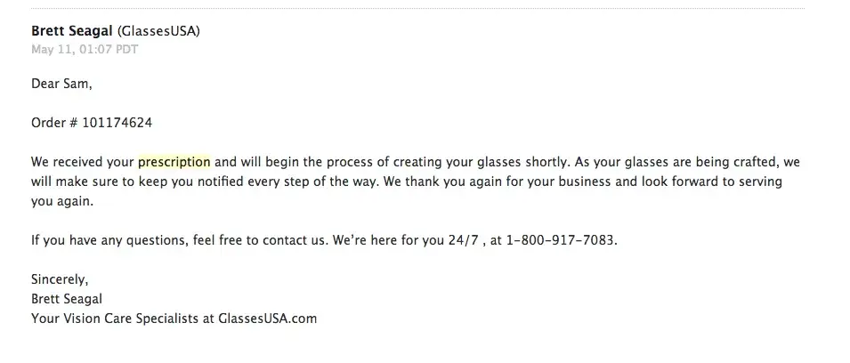
Task: Click the dotted separator line above email
Action: click(x=417, y=9)
